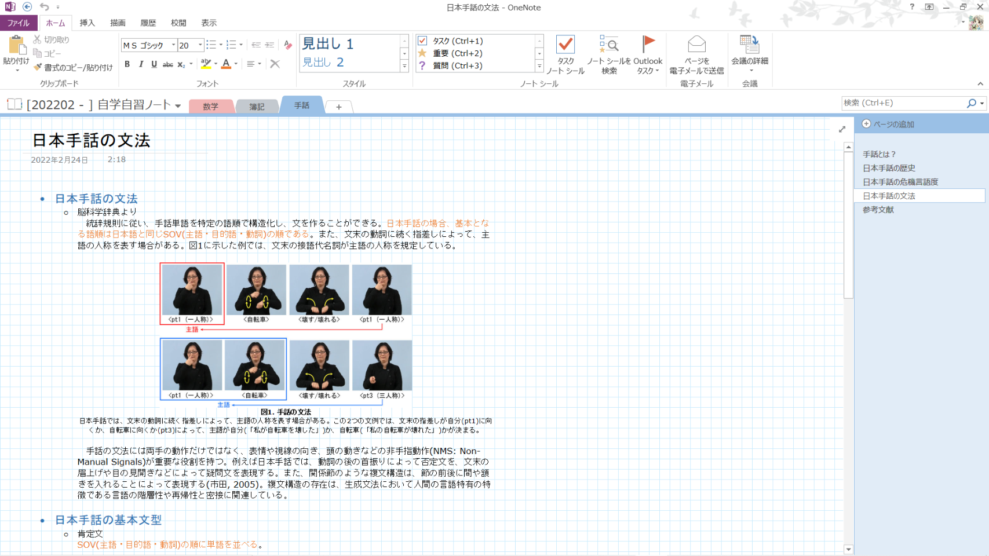This screenshot has height=556, width=989.
Task: Click the ページの追加 button
Action: point(888,124)
